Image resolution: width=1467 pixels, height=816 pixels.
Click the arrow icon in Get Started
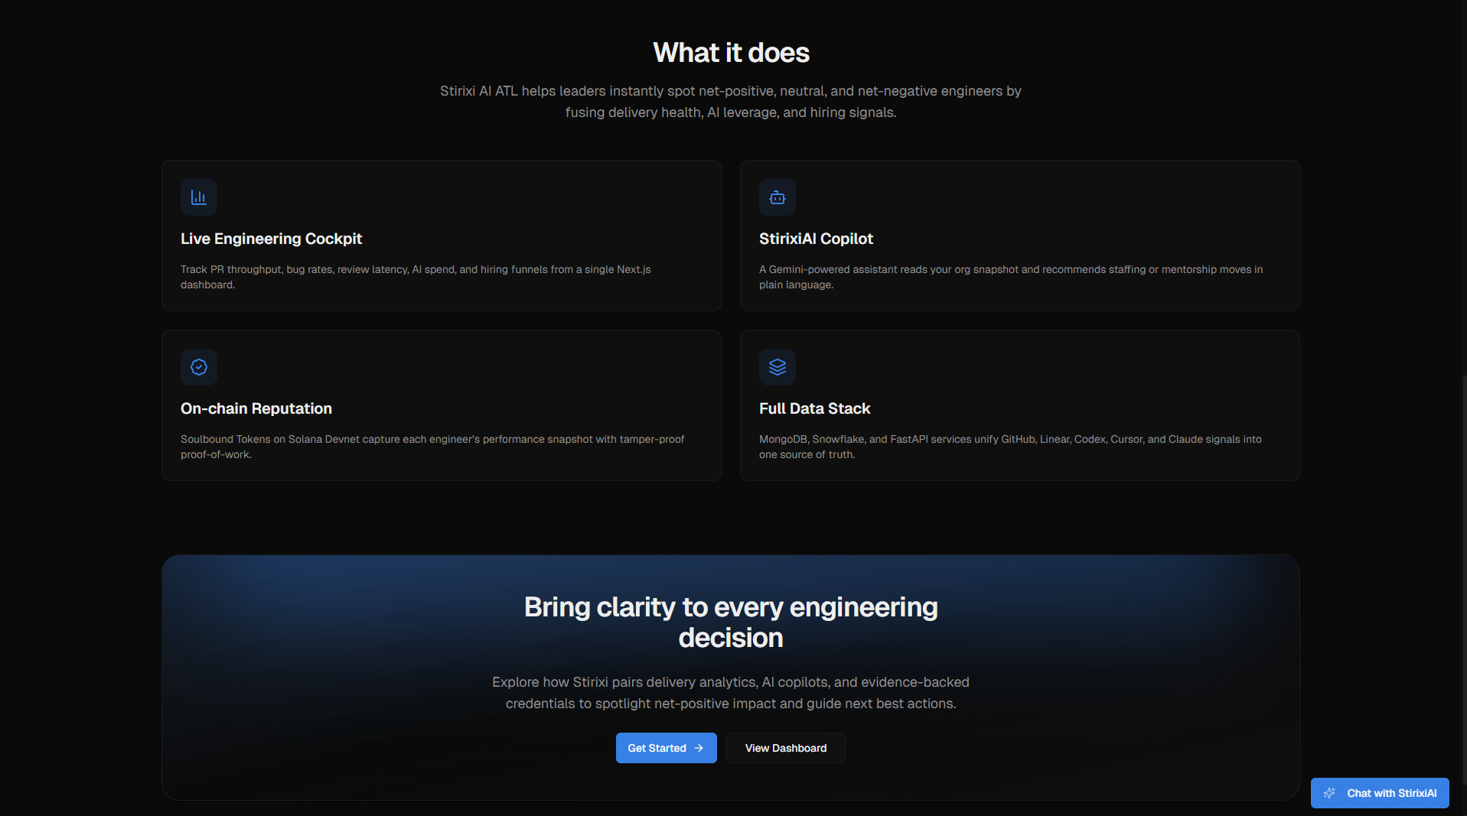pos(699,748)
